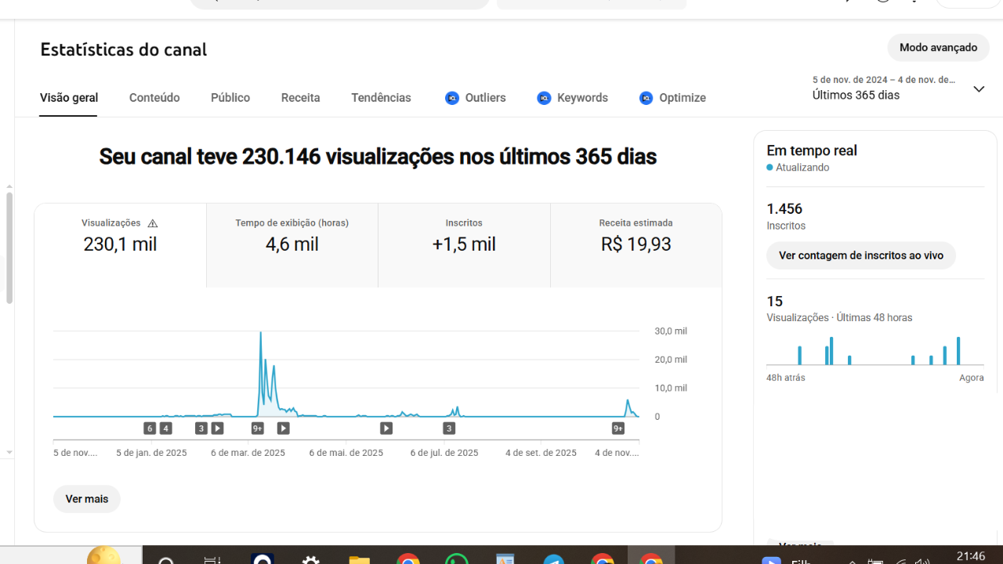Screen dimensions: 1003x564
Task: Go to the Público tab
Action: point(230,98)
